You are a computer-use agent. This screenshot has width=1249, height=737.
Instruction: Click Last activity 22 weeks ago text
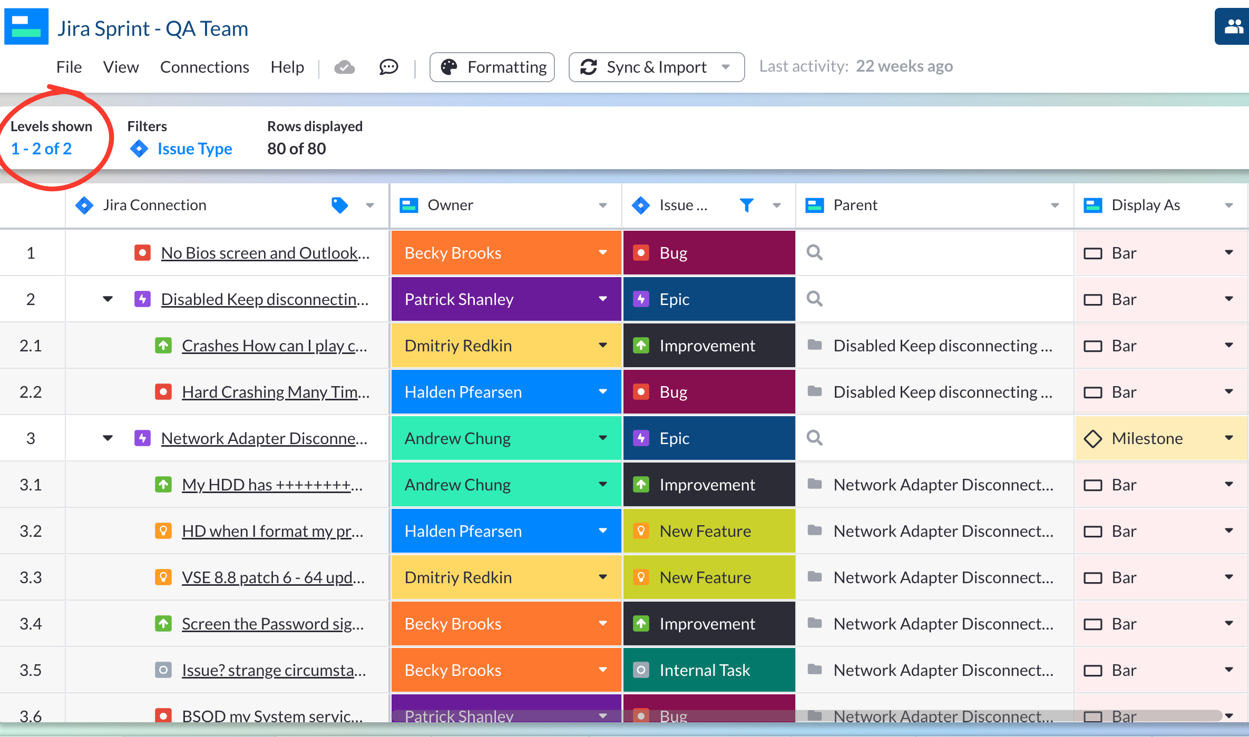(856, 66)
